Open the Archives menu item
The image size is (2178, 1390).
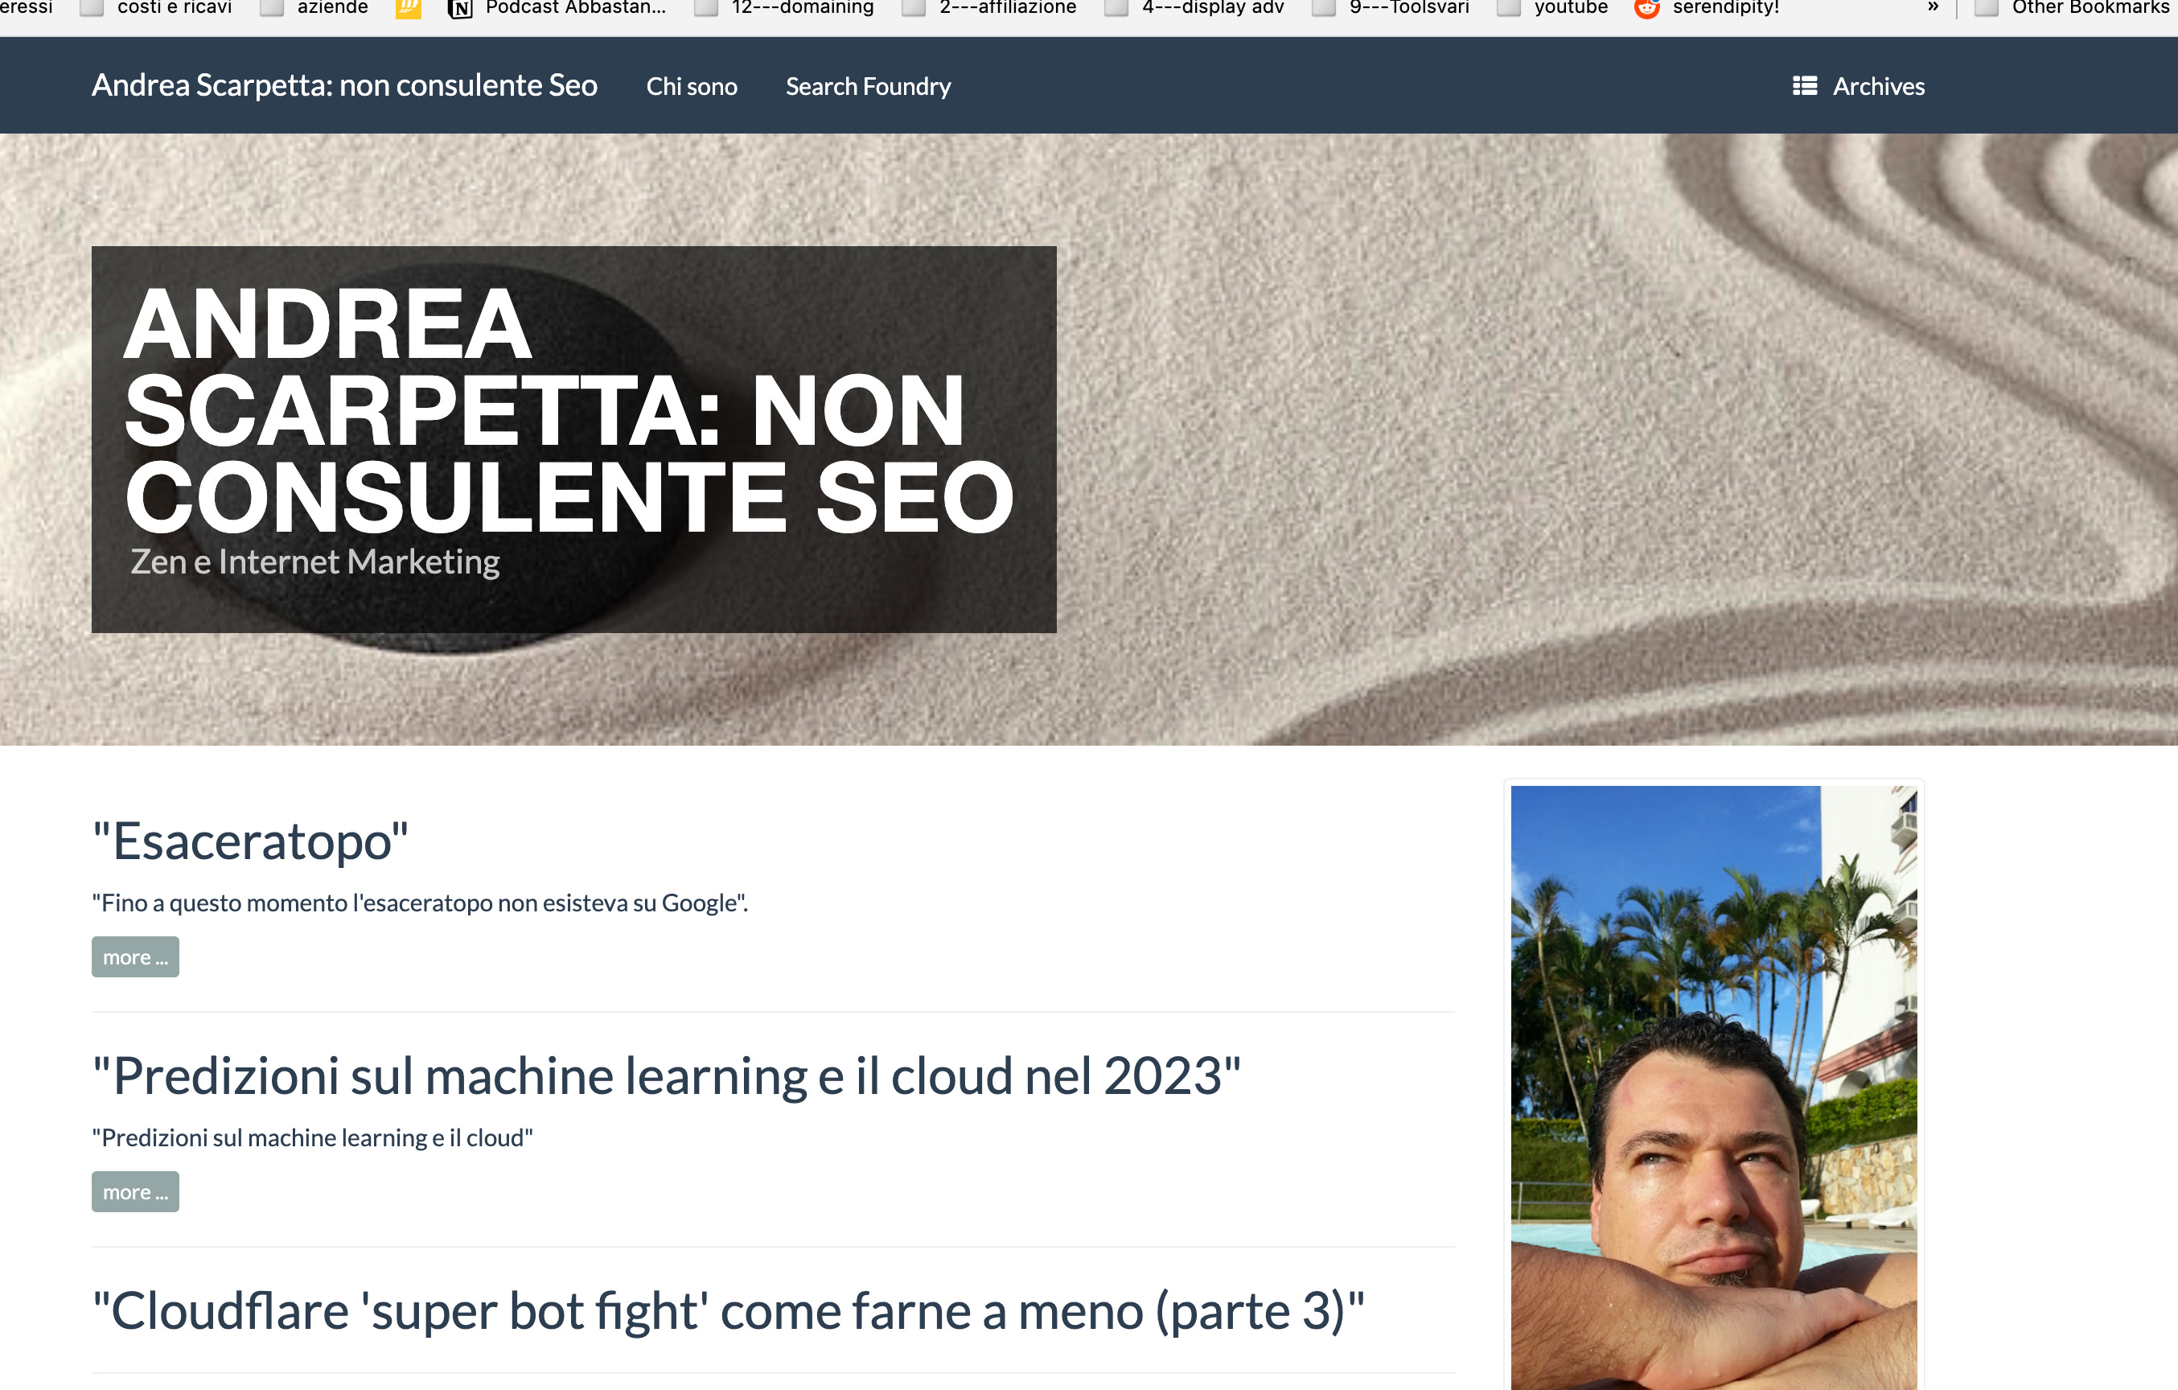(1859, 87)
